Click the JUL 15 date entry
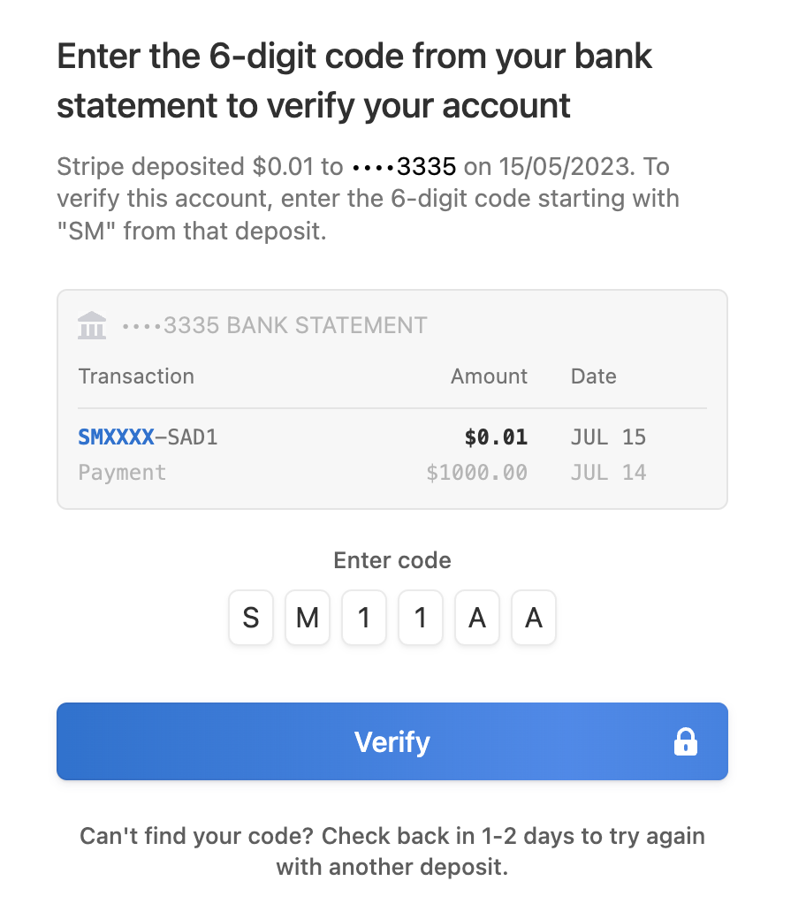Viewport: 806px width, 919px height. point(608,437)
